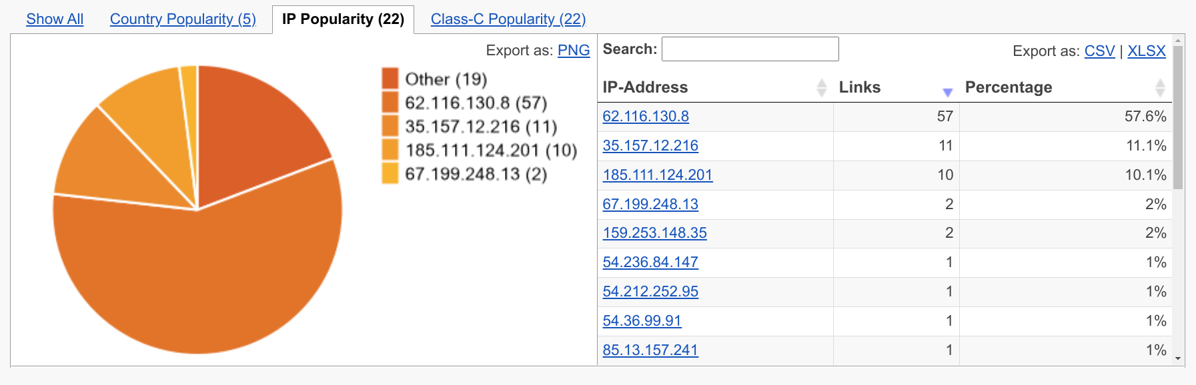
Task: Open IP link 35.157.12.216
Action: 650,145
